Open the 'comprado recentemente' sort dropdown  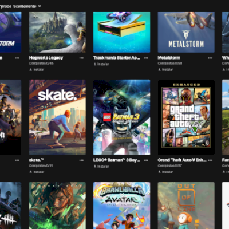coord(20,6)
